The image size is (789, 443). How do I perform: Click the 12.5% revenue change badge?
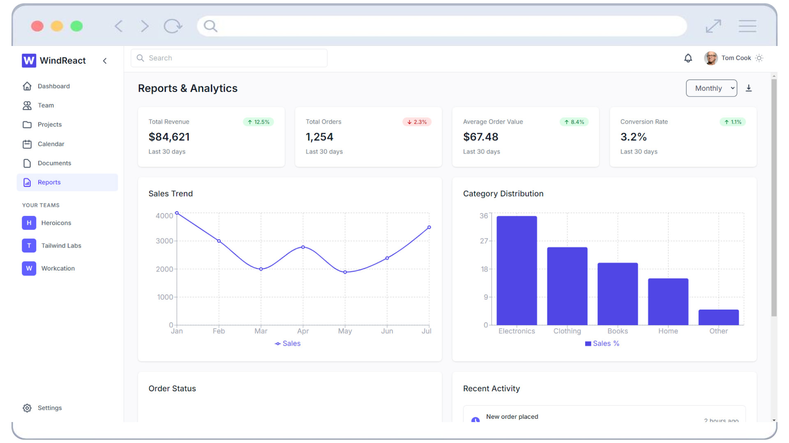[x=258, y=122]
